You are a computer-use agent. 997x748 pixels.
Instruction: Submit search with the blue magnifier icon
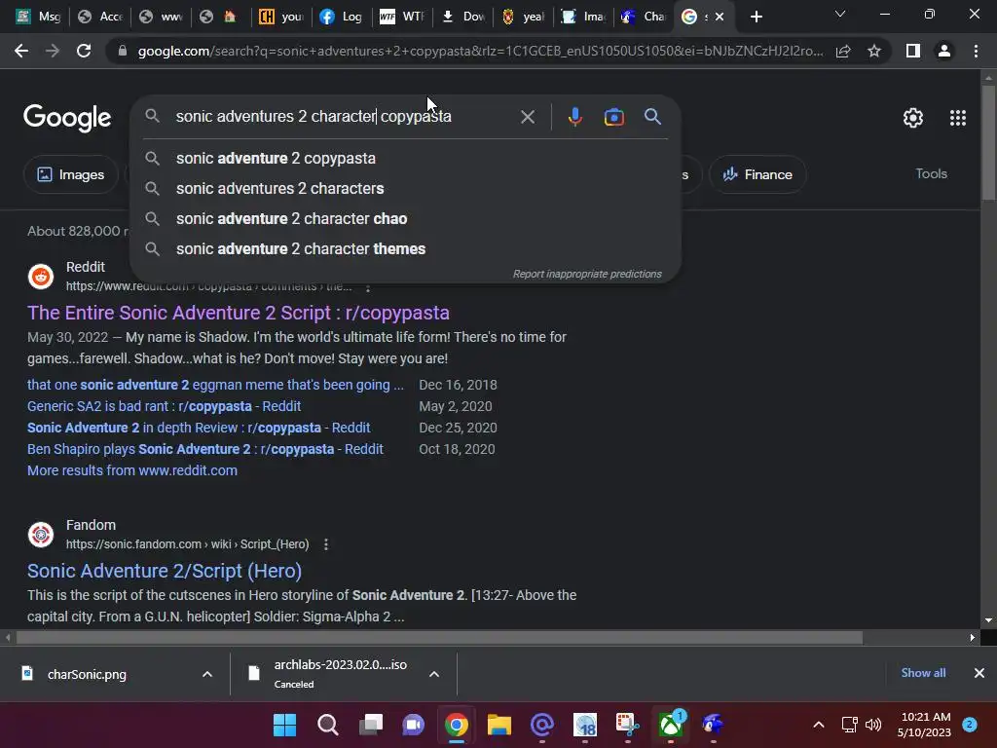click(652, 117)
